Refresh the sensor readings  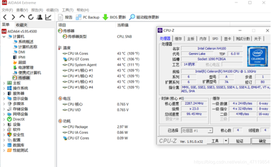click(x=31, y=17)
